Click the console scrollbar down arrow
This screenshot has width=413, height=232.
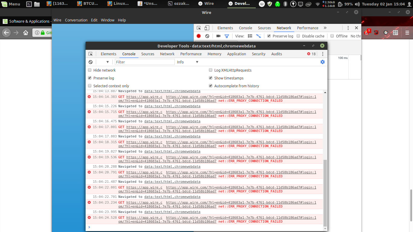(x=325, y=229)
